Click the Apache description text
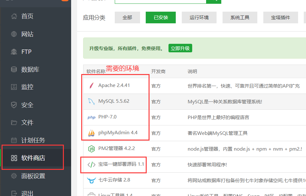306x196 pixels. pos(243,86)
